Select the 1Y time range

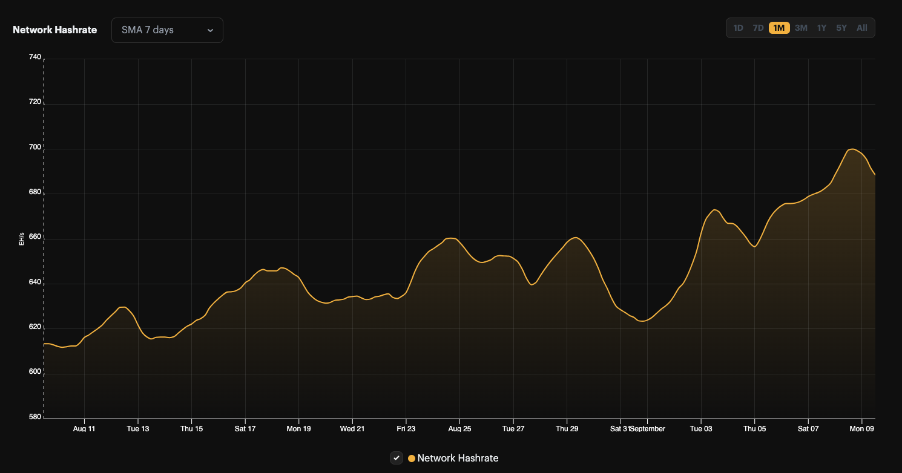click(x=821, y=28)
